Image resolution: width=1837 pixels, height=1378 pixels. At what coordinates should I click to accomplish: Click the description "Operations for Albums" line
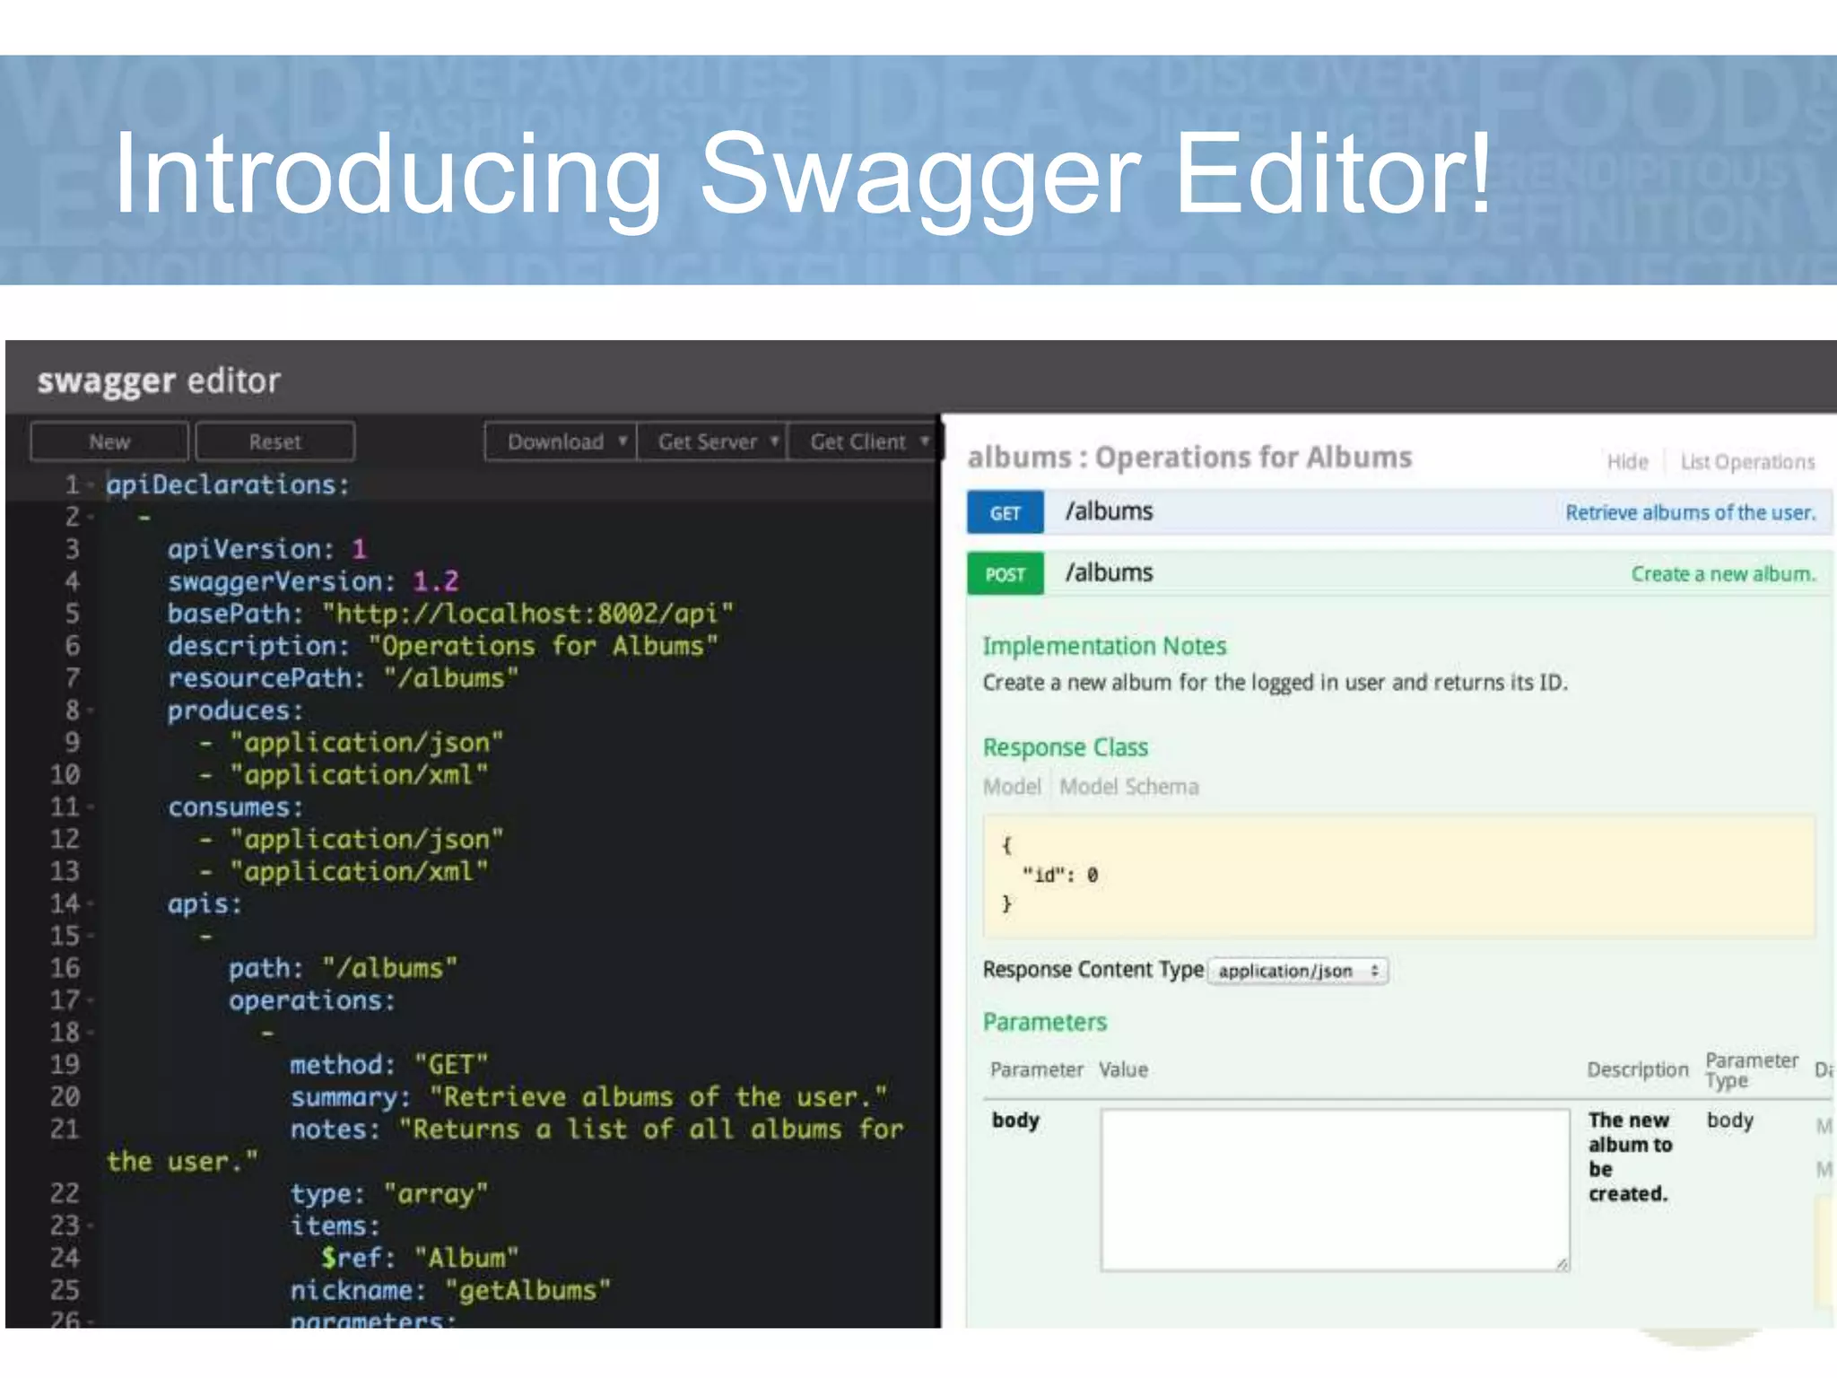point(443,646)
